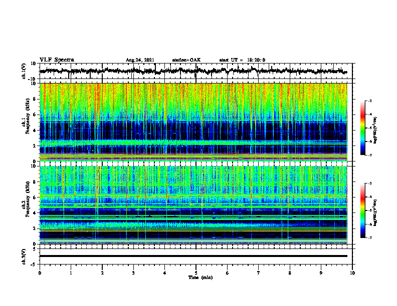Click the "ch.1(V)" waveform axis label
Viewport: 397px width, 306px height.
pyautogui.click(x=24, y=71)
